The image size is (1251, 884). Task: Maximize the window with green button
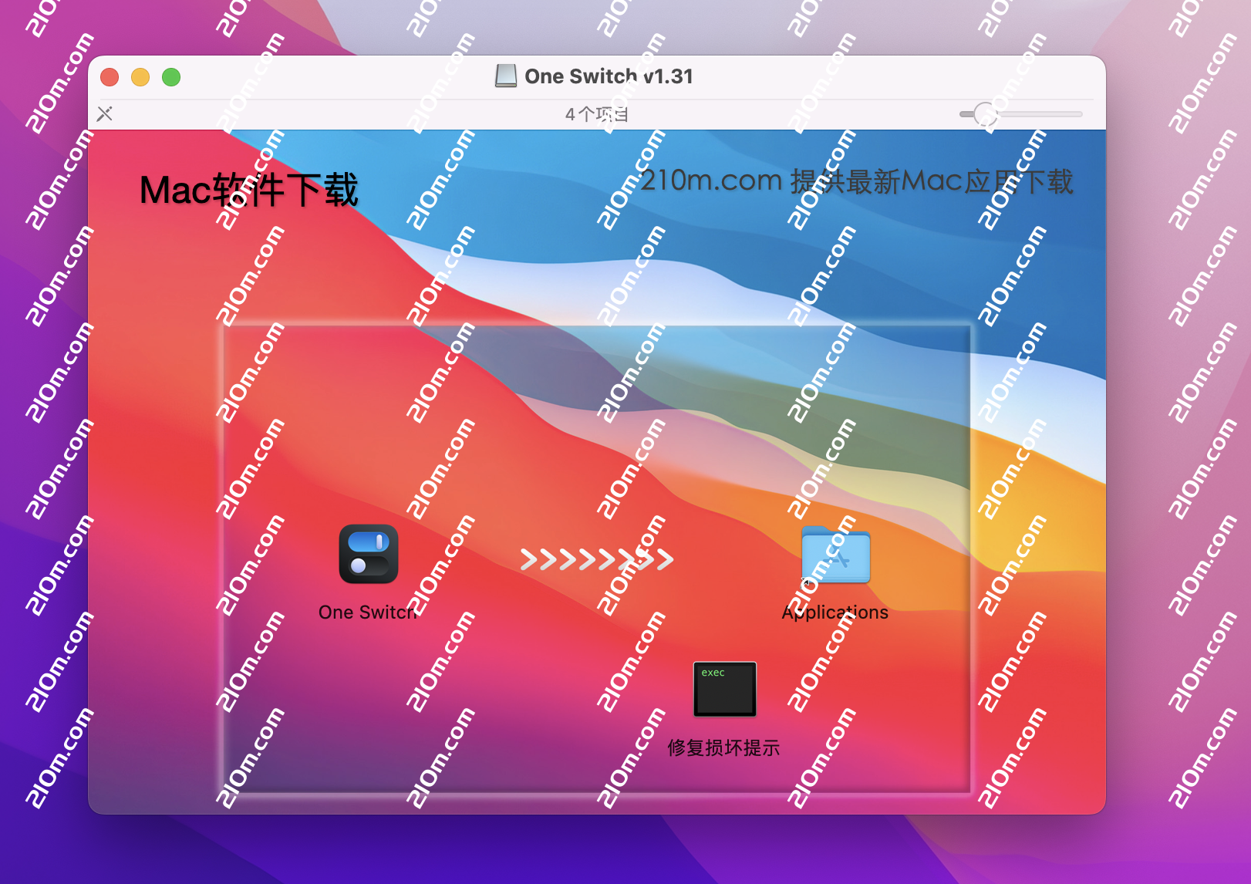point(171,77)
